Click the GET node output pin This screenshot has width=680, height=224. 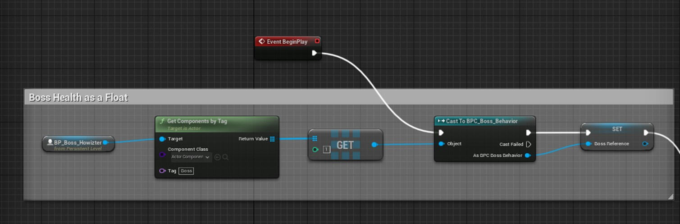pyautogui.click(x=374, y=145)
